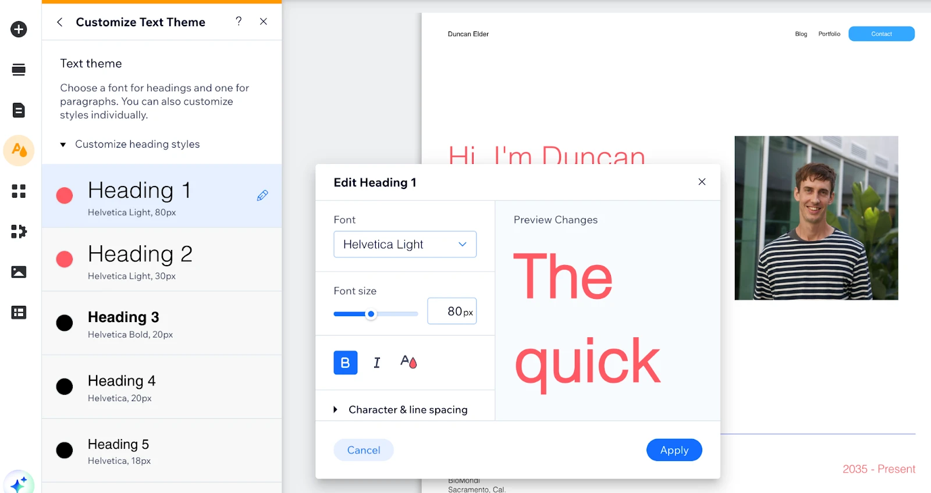Image resolution: width=931 pixels, height=493 pixels.
Task: Open the Media image icon in sidebar
Action: pyautogui.click(x=19, y=272)
